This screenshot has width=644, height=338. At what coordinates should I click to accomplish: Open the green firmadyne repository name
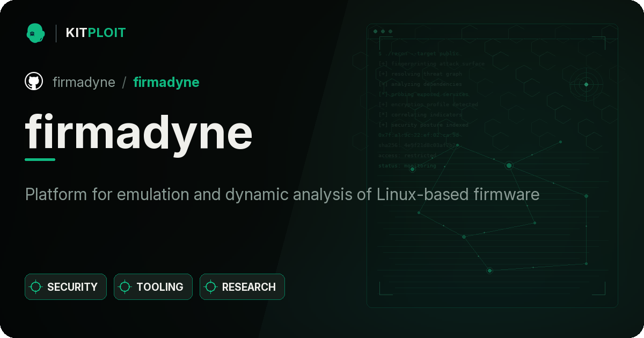(166, 82)
